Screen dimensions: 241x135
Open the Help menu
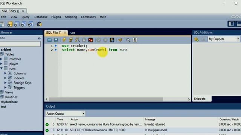coord(103,17)
